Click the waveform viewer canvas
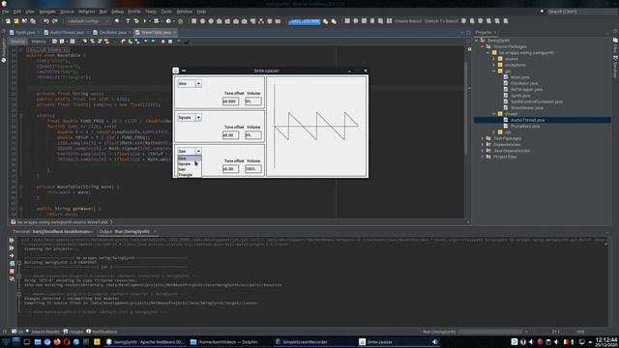 click(x=316, y=127)
